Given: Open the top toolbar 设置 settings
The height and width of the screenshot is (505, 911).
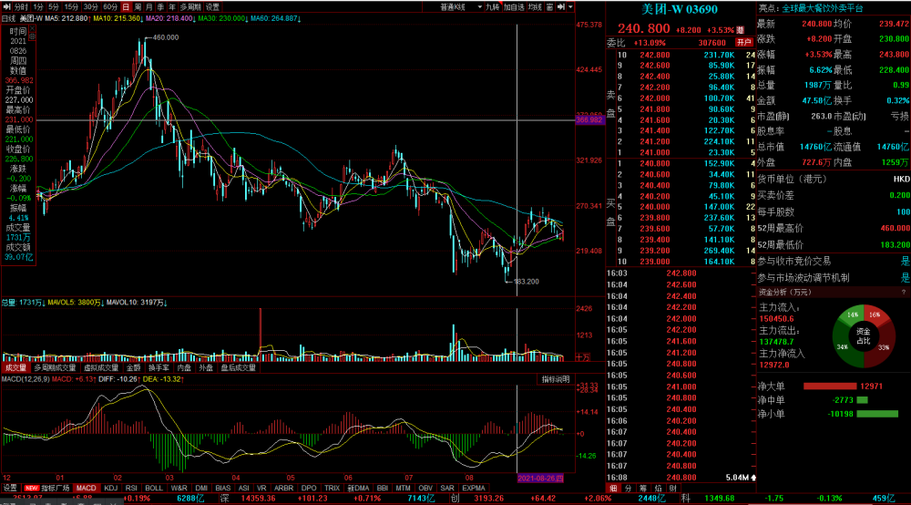Looking at the screenshot, I should click(x=212, y=7).
